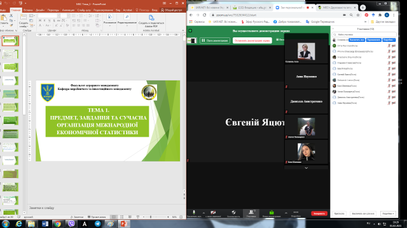
Task: Open Подробнее dropdown at participants panel bottom
Action: (389, 213)
